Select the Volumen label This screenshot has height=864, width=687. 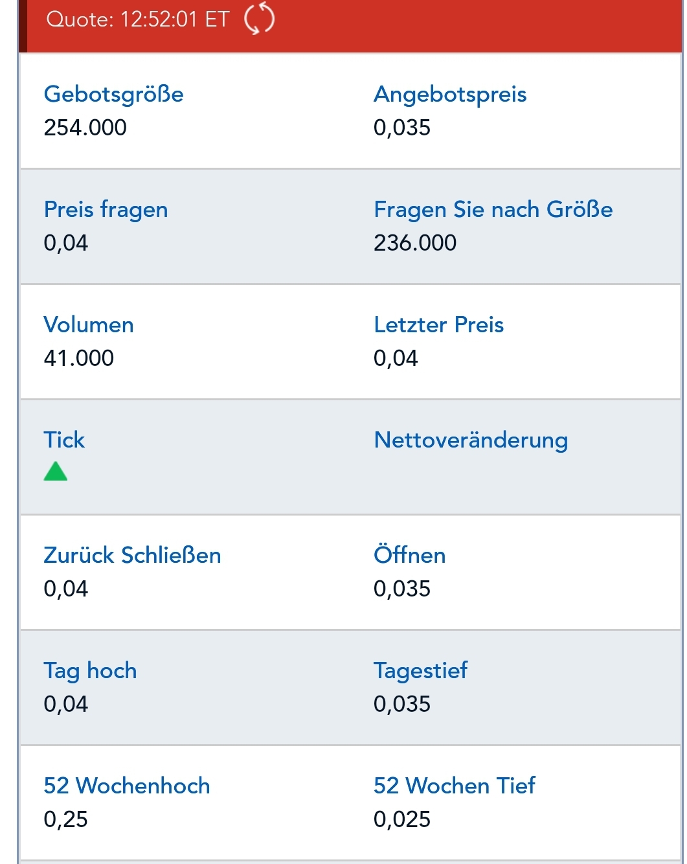pos(88,324)
